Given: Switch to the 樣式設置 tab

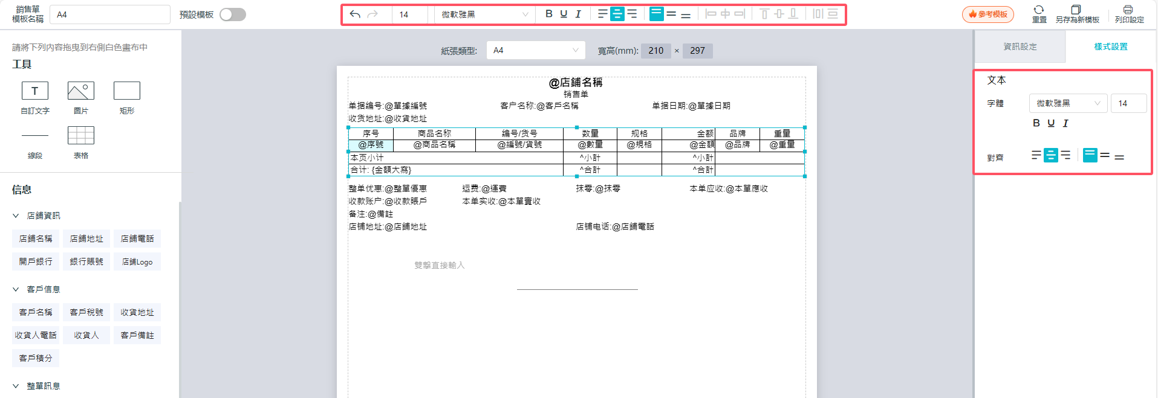Looking at the screenshot, I should click(1111, 47).
